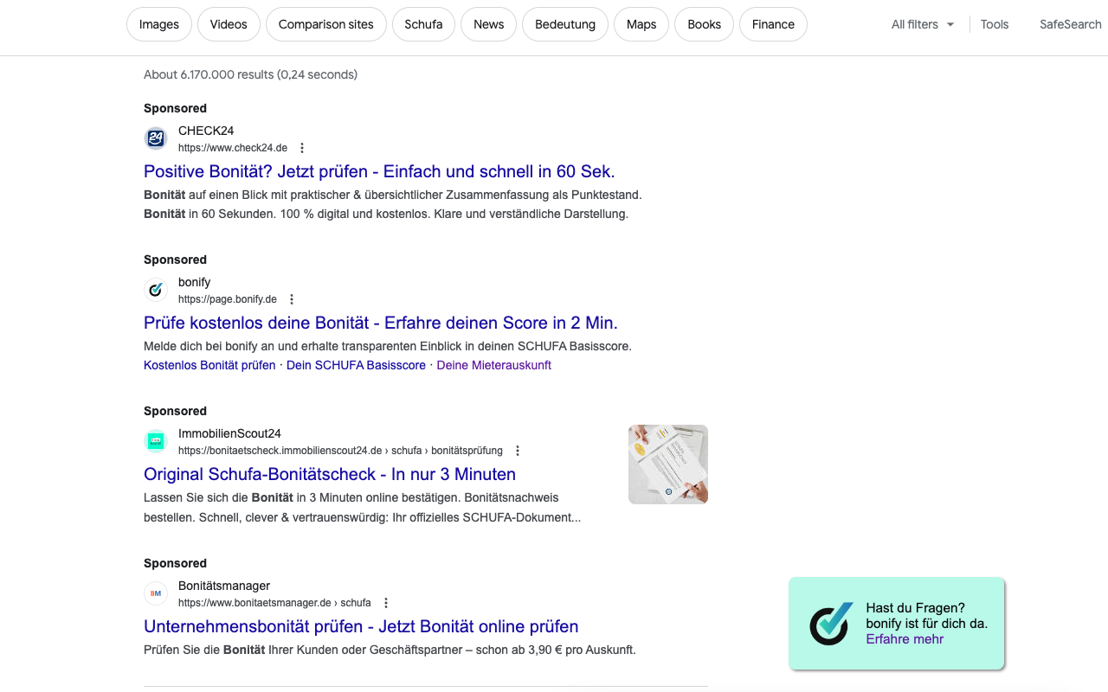This screenshot has height=692, width=1108.
Task: Open the All filters dropdown
Action: (x=921, y=24)
